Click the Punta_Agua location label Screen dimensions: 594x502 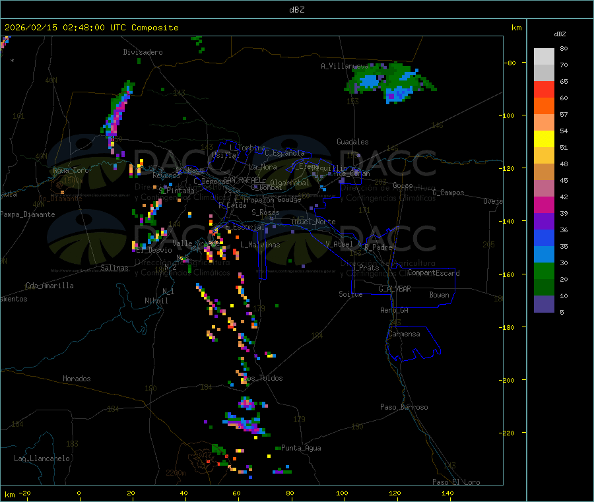pyautogui.click(x=301, y=449)
